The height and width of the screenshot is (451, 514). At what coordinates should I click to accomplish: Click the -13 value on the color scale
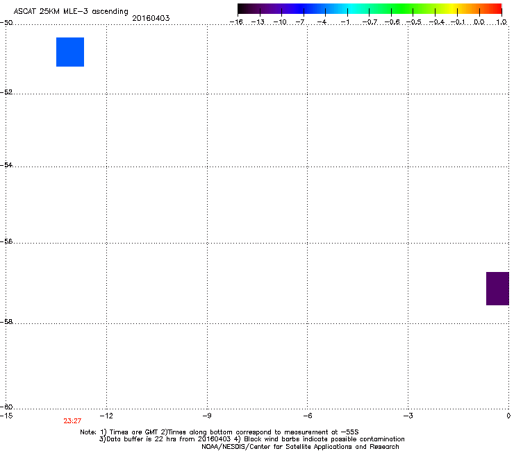(258, 22)
